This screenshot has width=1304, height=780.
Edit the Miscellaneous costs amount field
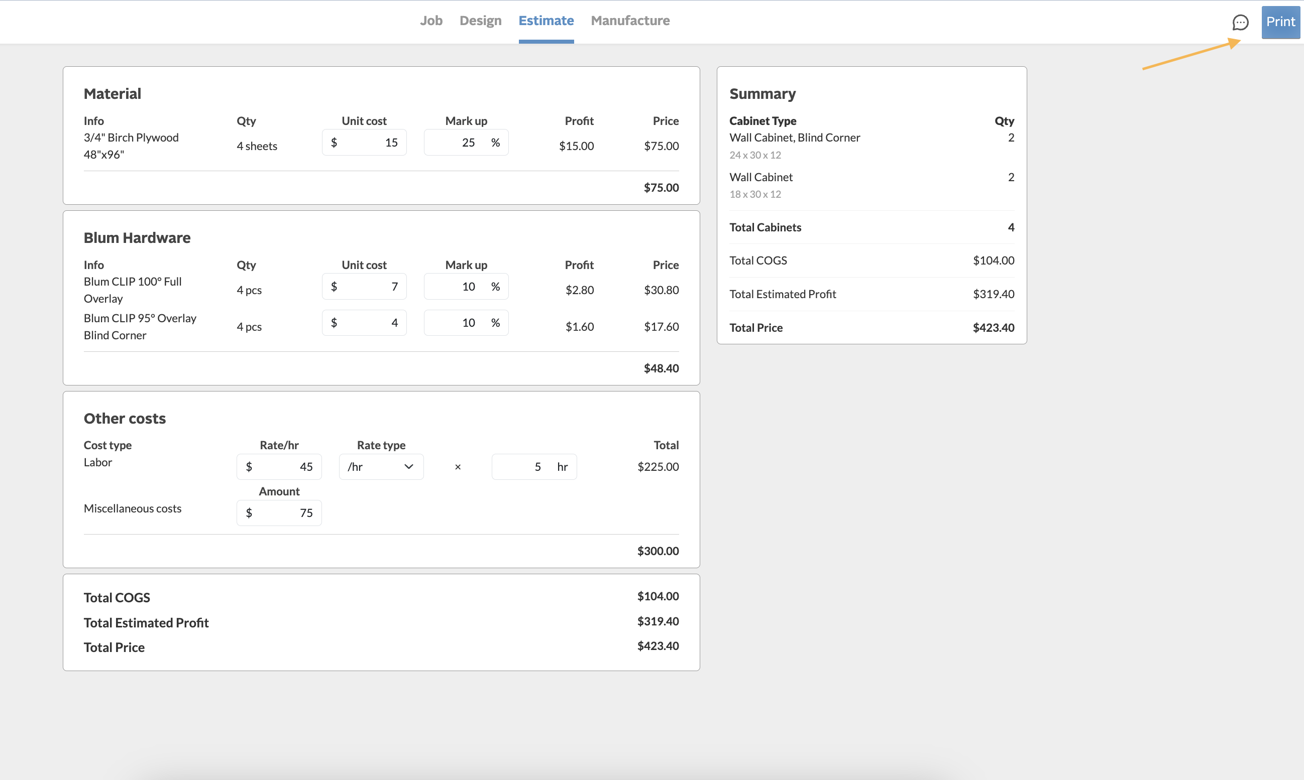click(279, 513)
